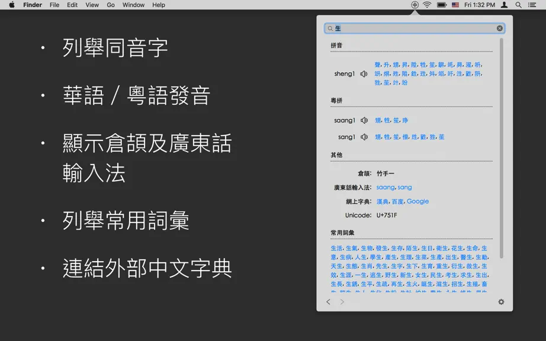Play the sang1 Cantonese pronunciation audio
Viewport: 546px width, 341px height.
pos(364,137)
